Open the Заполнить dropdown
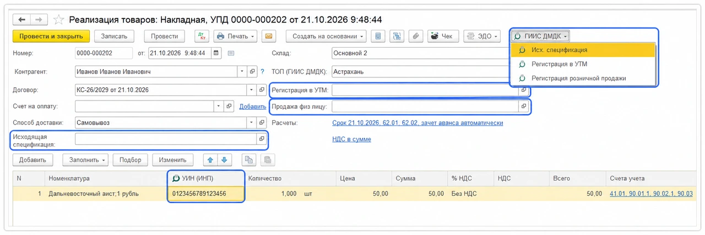This screenshot has height=235, width=705. pos(85,160)
